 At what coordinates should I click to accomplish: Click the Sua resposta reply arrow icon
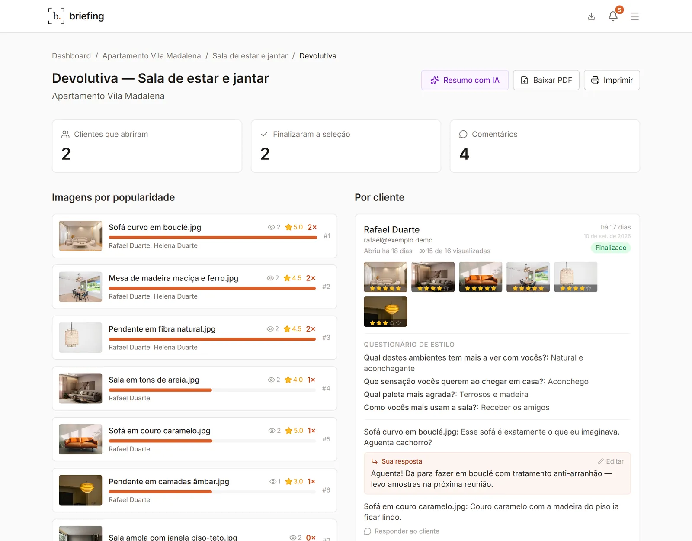coord(375,461)
